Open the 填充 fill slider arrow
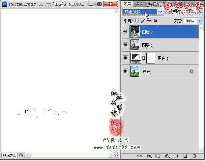The image size is (206, 161). (200, 21)
